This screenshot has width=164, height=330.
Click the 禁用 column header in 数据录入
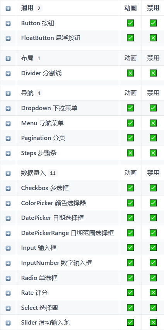[x=153, y=173]
